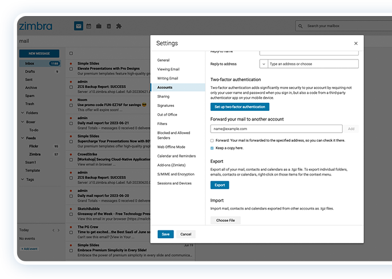Screen dimensions: 392x279
Task: Select the Elevate Presentations message checkbox
Action: coord(71,69)
